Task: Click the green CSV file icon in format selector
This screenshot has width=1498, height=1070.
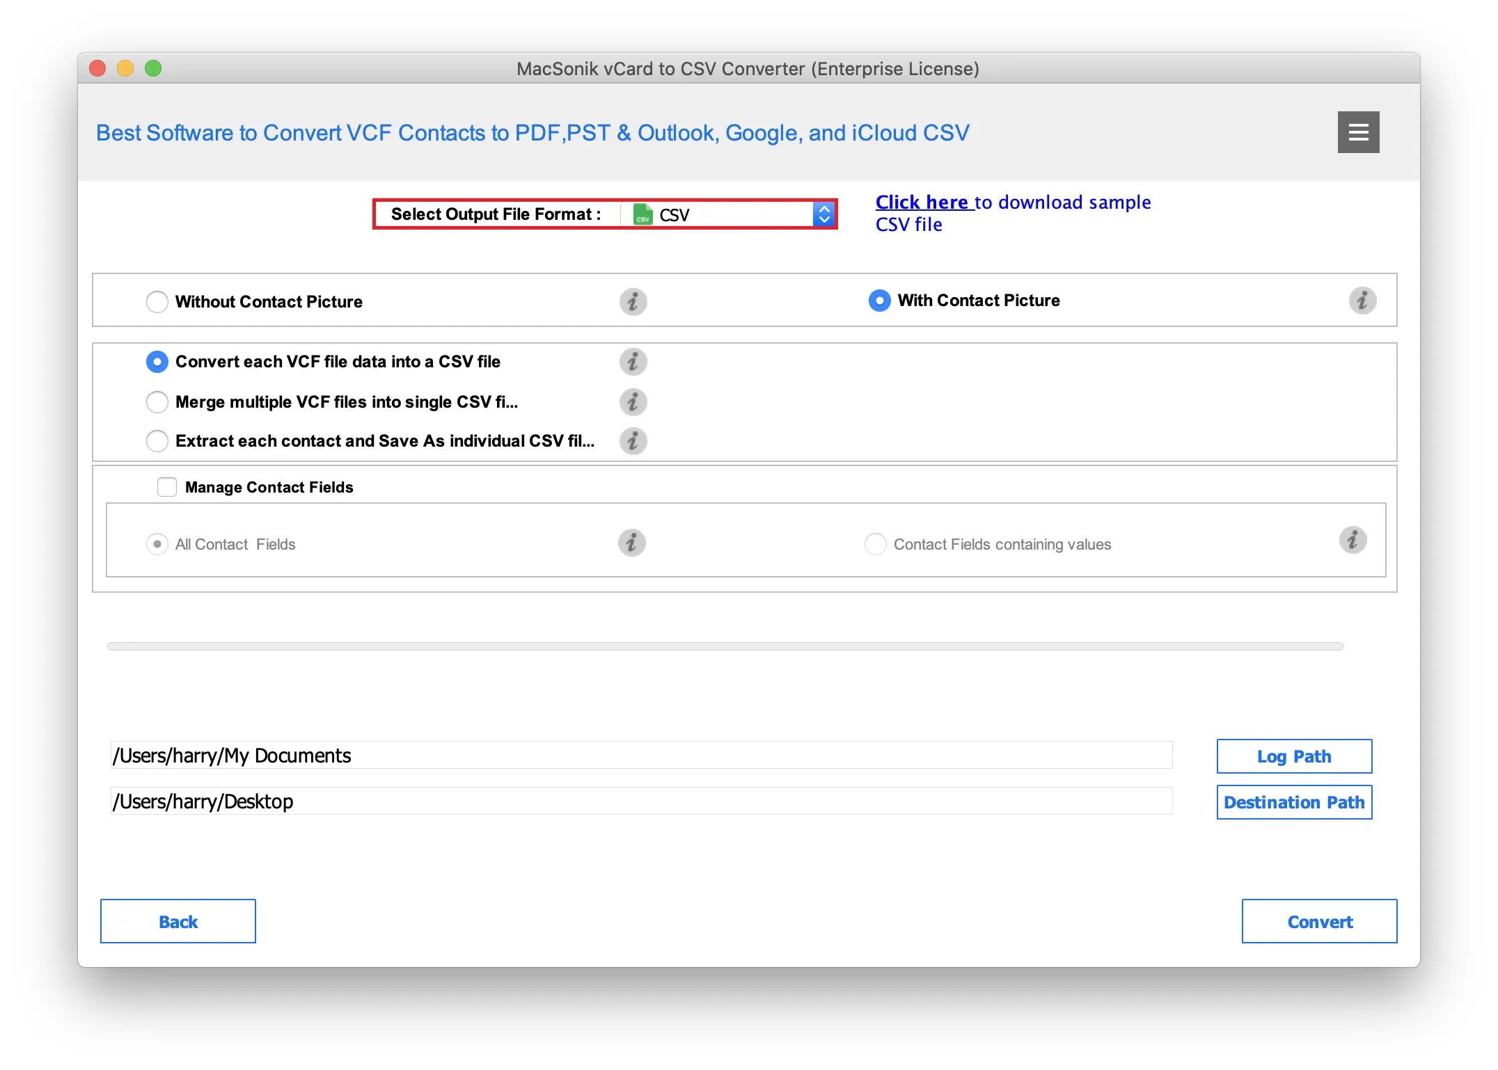Action: (x=642, y=214)
